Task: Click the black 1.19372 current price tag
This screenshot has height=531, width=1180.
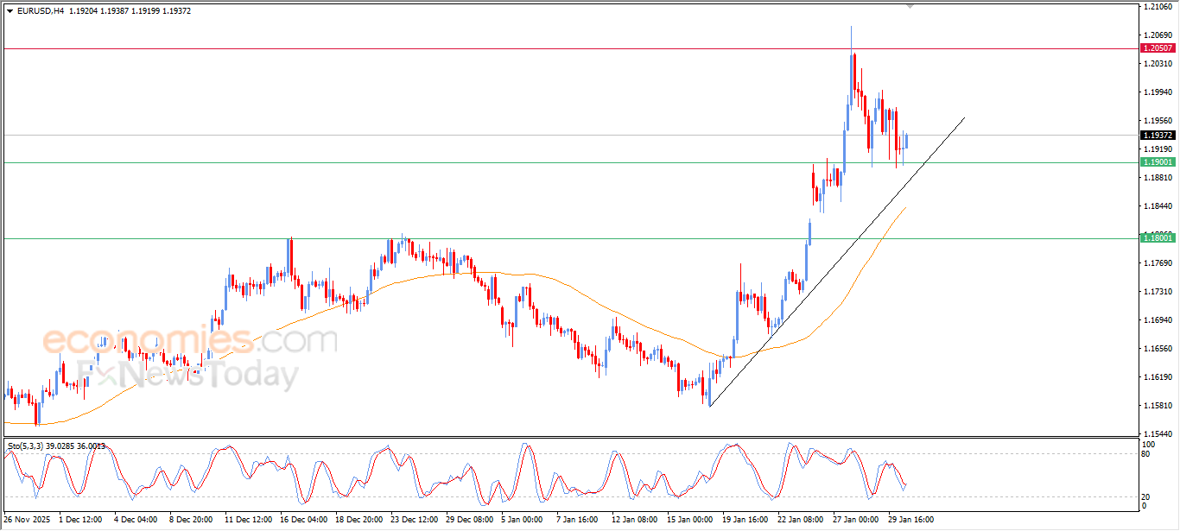Action: point(1157,136)
